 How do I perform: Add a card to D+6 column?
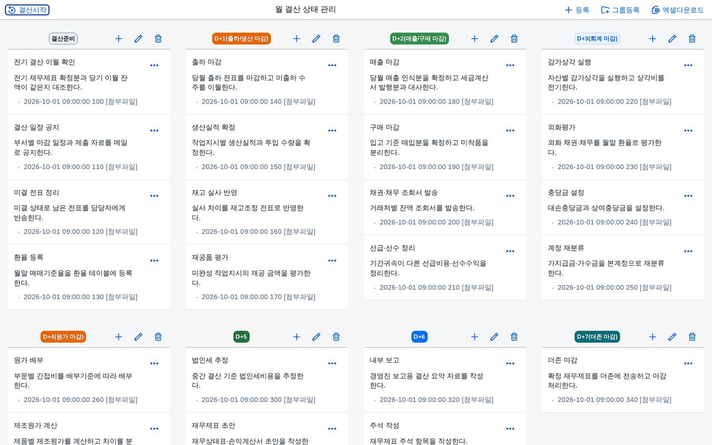coord(474,337)
